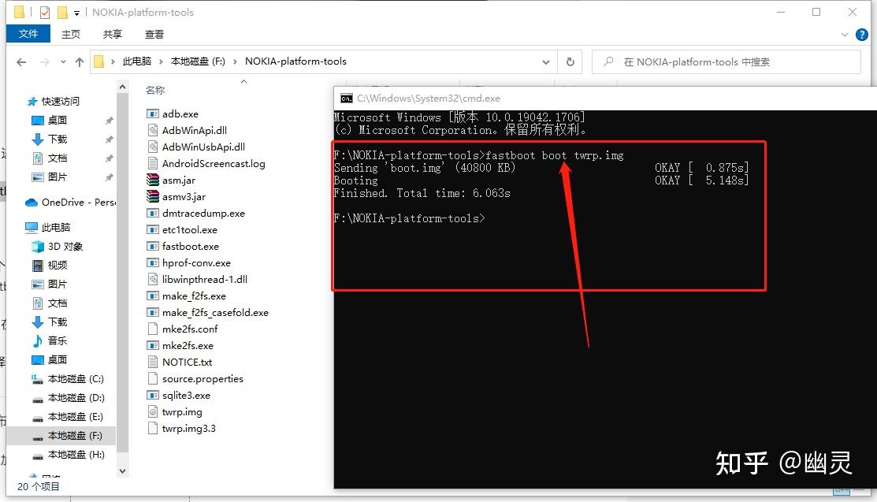This screenshot has width=877, height=502.
Task: Open pinned 图片 under quick access
Action: click(57, 177)
